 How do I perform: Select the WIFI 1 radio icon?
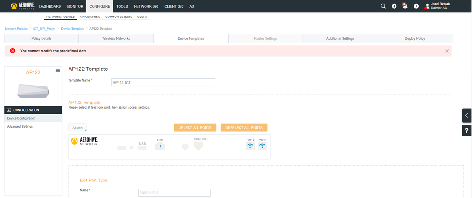[262, 146]
